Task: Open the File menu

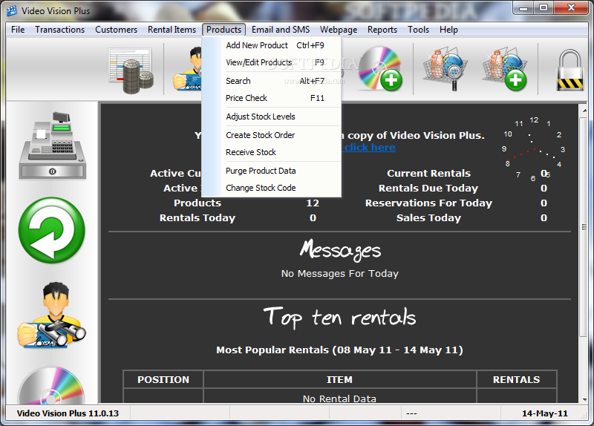Action: (18, 30)
